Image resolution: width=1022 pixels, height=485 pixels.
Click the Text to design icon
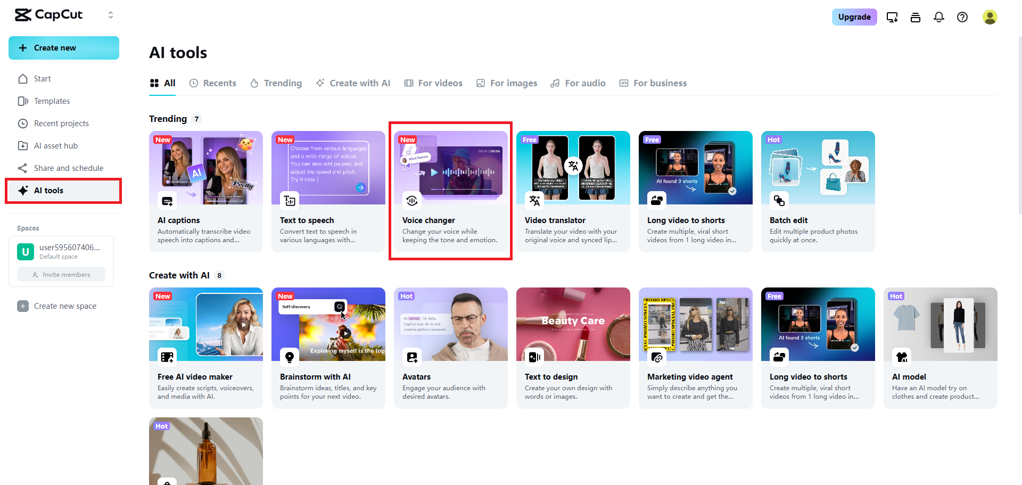pyautogui.click(x=534, y=357)
